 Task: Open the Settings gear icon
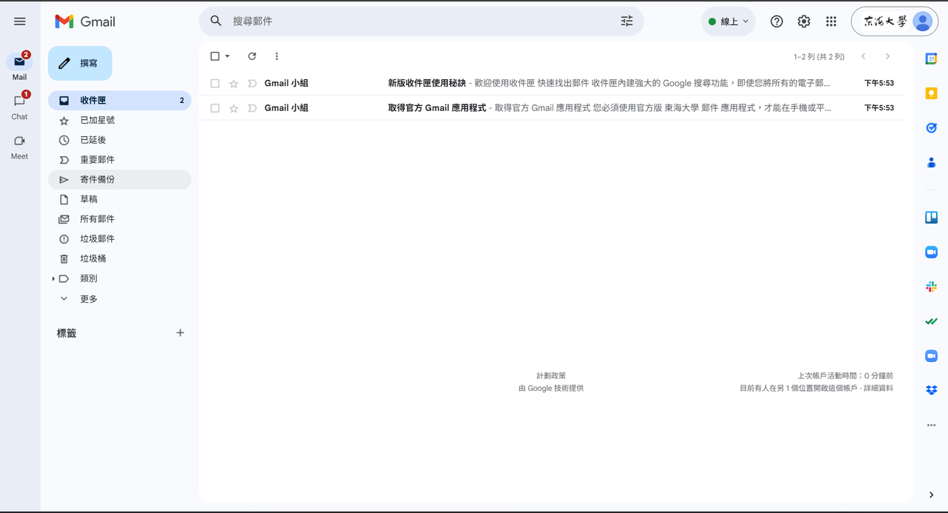[x=804, y=21]
